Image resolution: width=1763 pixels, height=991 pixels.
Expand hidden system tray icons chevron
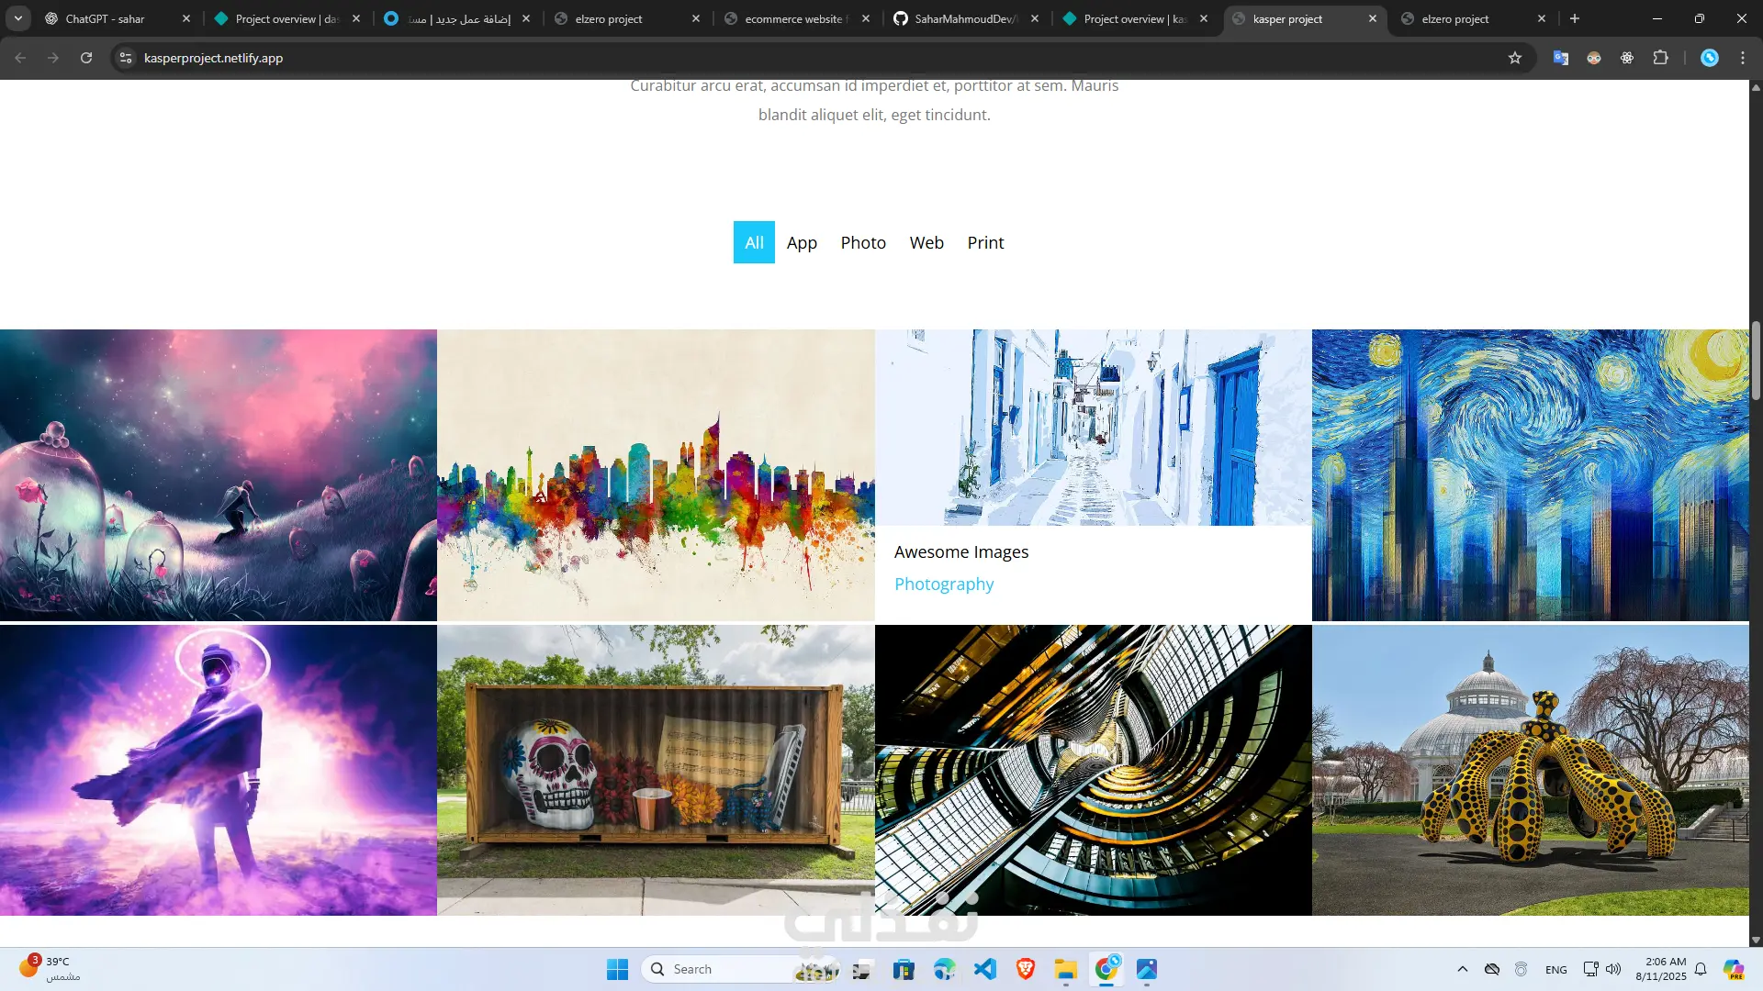(1463, 969)
